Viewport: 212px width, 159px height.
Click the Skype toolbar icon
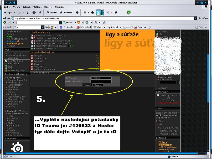click(99, 13)
